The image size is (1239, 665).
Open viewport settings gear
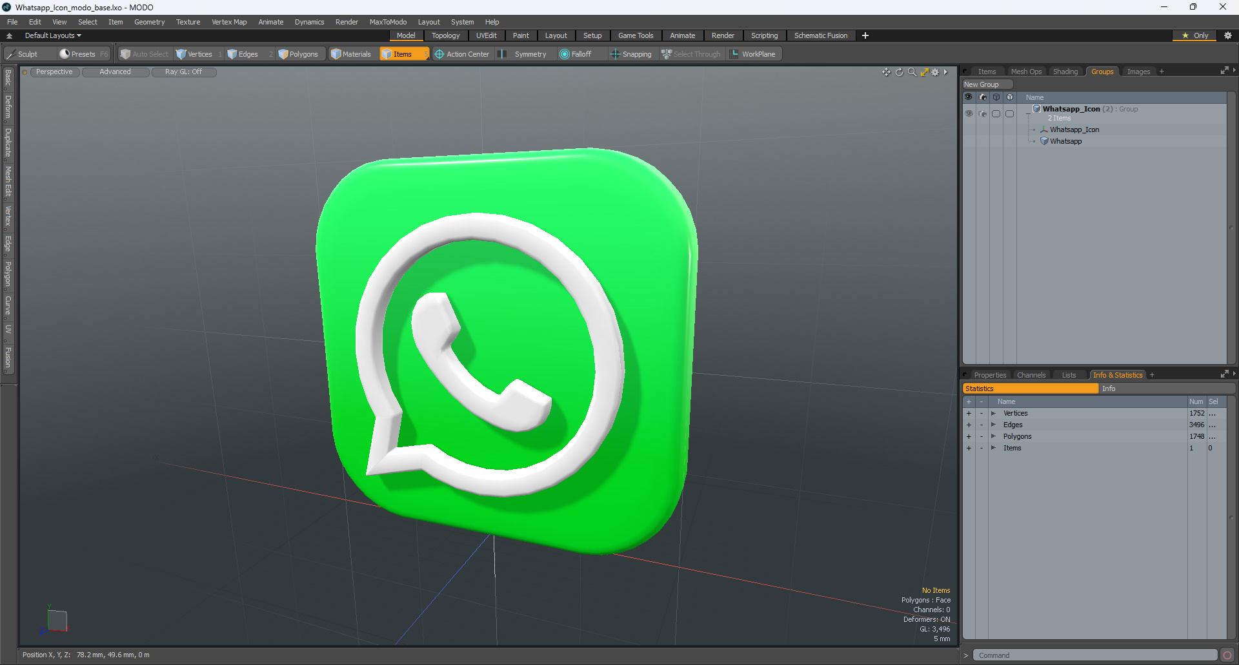click(x=935, y=72)
